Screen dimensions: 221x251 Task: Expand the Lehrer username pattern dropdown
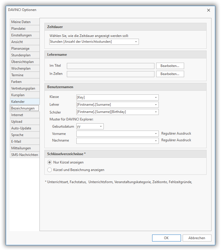coord(156,105)
